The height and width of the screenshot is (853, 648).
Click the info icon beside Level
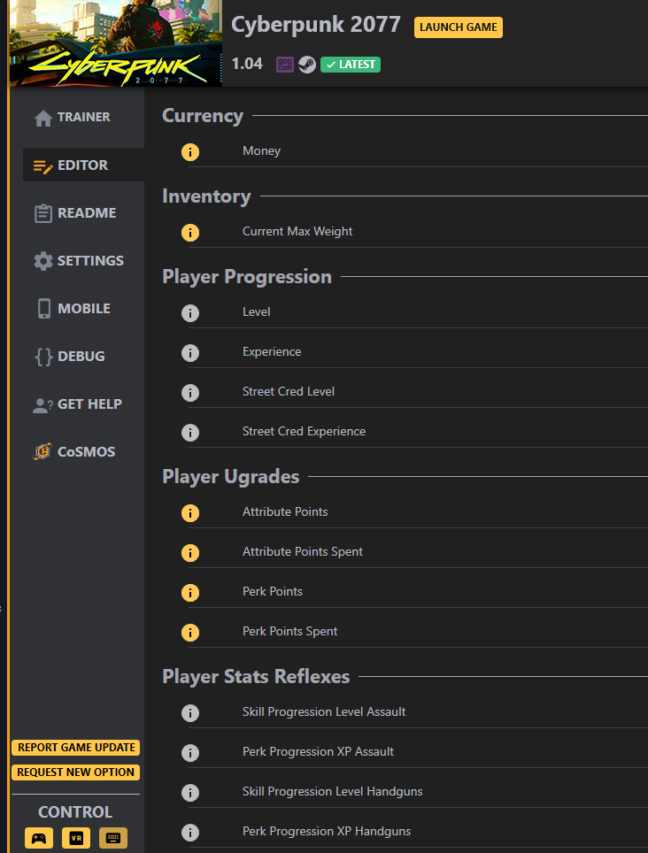click(189, 313)
